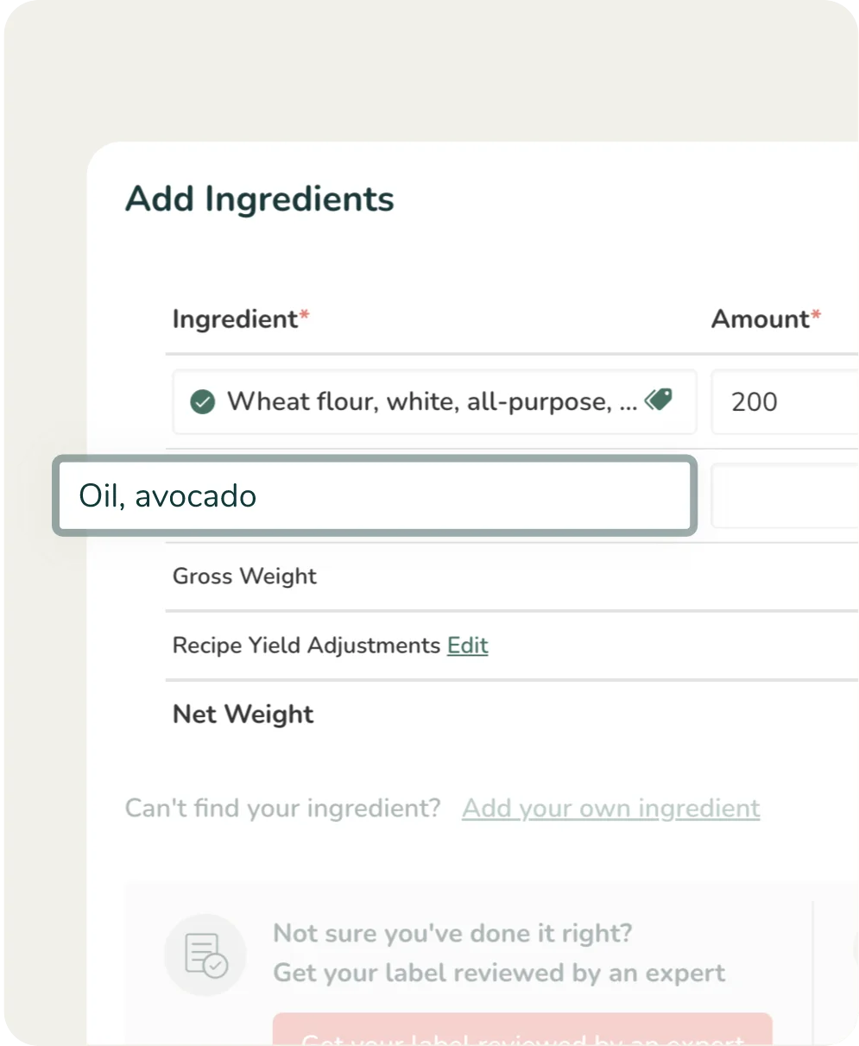Click the green checkmark beside Wheat flour
The image size is (859, 1046).
point(203,402)
